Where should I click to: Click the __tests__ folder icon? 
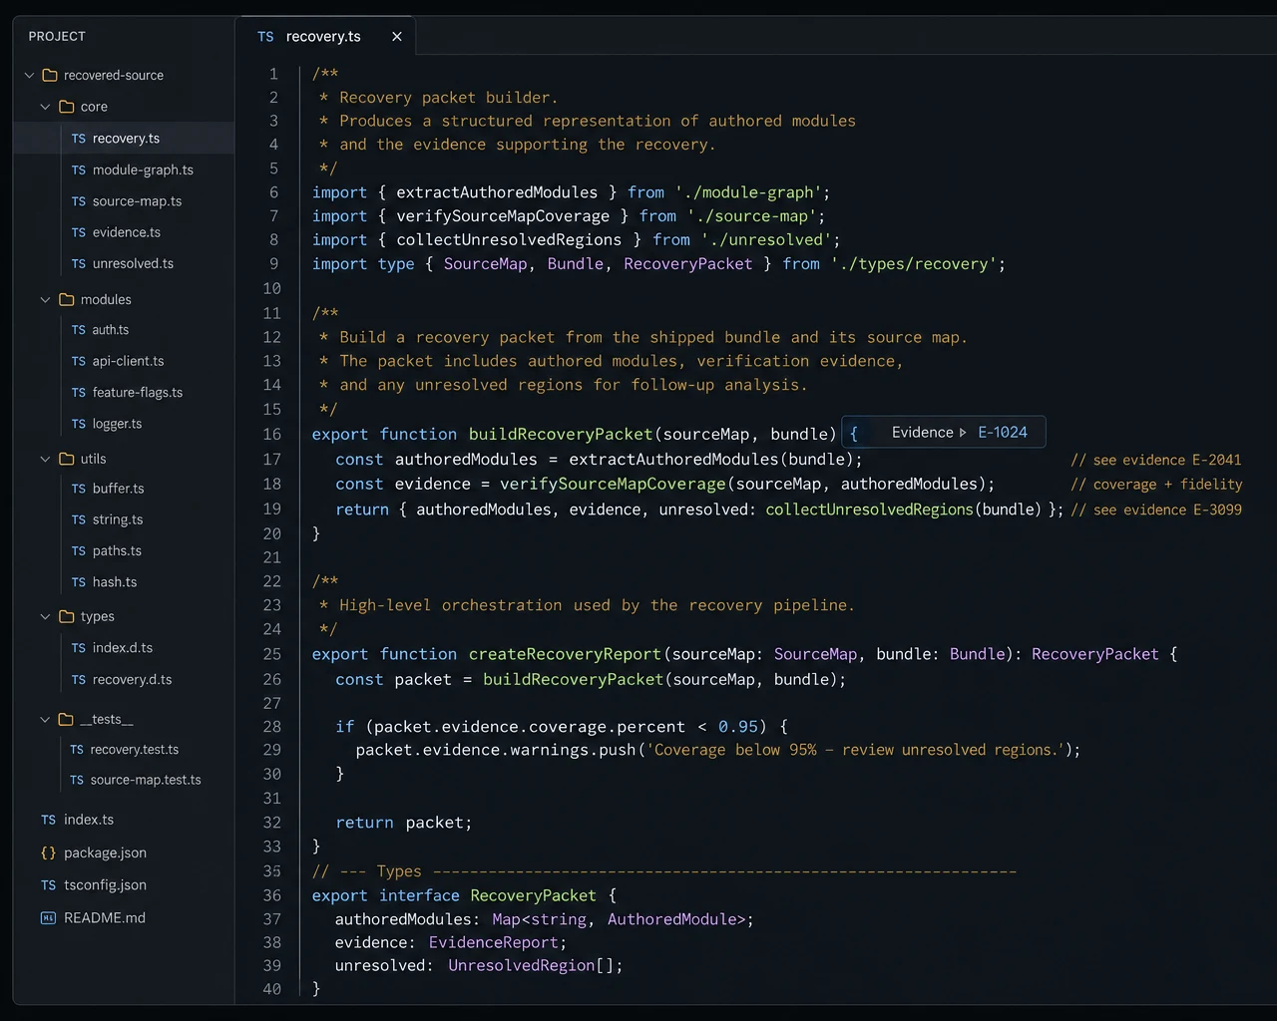point(67,719)
